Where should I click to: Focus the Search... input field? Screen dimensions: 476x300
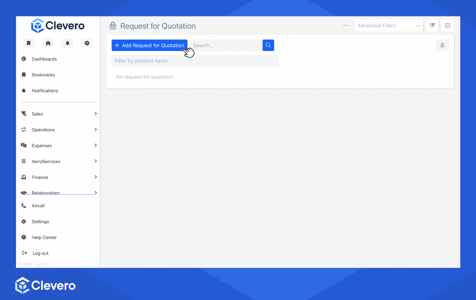point(226,45)
